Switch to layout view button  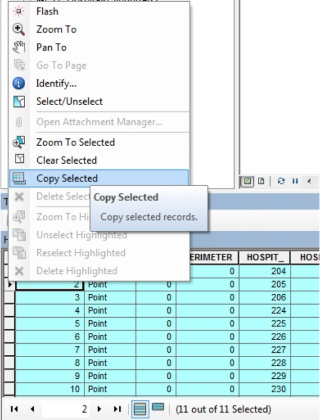pos(261,181)
